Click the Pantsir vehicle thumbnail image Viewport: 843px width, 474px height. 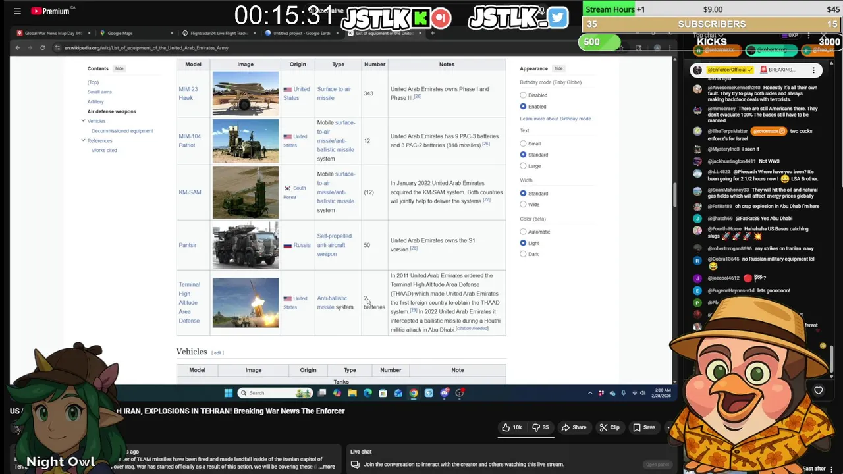[246, 245]
